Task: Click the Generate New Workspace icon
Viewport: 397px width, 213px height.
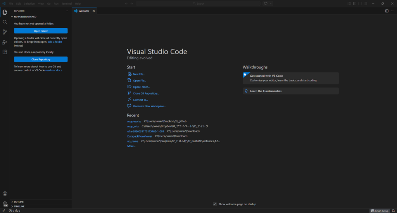Action: 129,106
